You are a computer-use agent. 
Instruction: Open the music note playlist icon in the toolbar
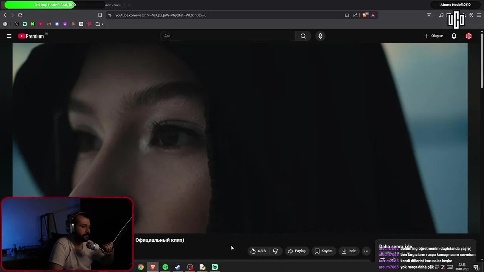coord(441,15)
